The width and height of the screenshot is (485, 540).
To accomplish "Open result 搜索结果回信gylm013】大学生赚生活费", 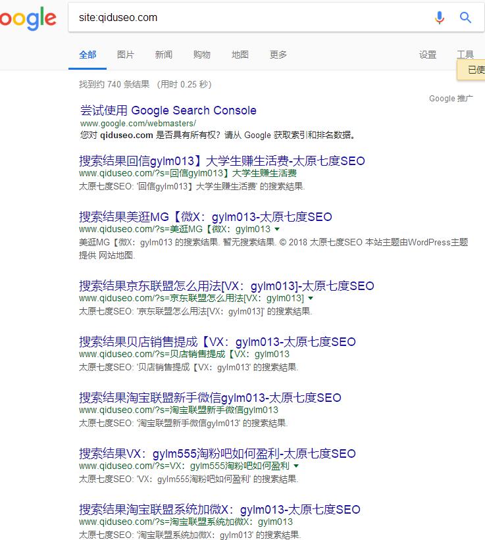I will coord(222,161).
